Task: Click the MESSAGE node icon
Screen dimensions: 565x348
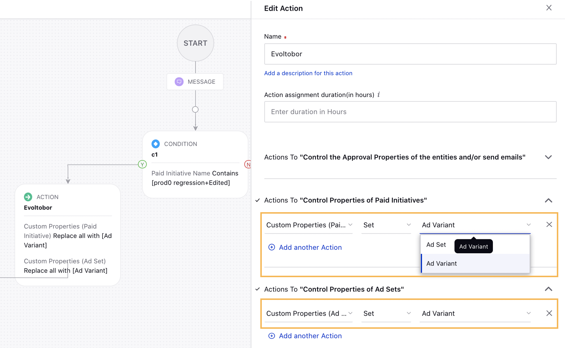Action: (x=179, y=81)
